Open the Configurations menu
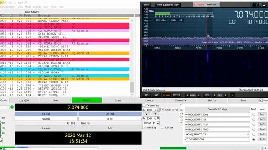268x150 pixels. click(8, 7)
